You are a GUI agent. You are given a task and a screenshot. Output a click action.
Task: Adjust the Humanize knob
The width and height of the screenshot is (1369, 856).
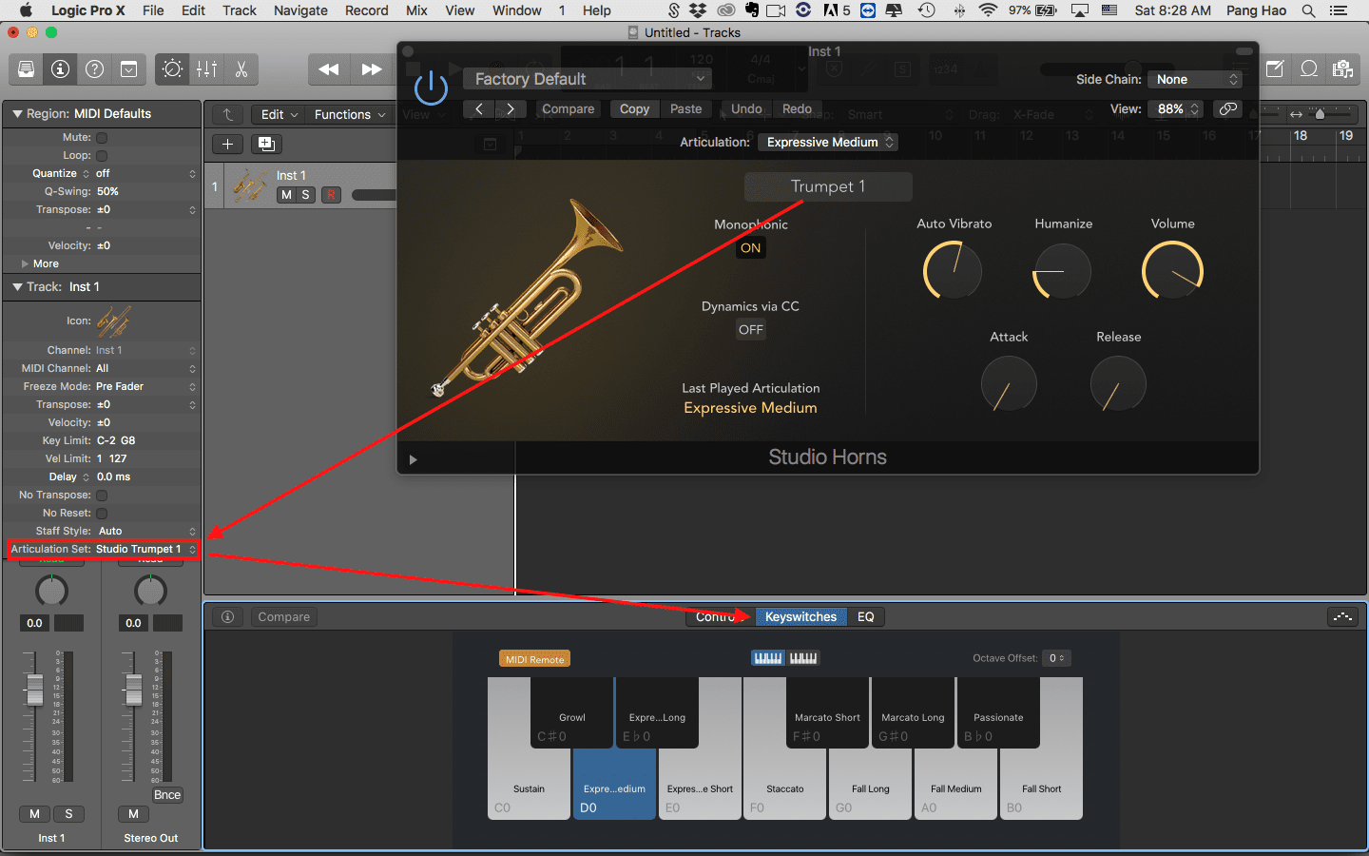tap(1062, 271)
